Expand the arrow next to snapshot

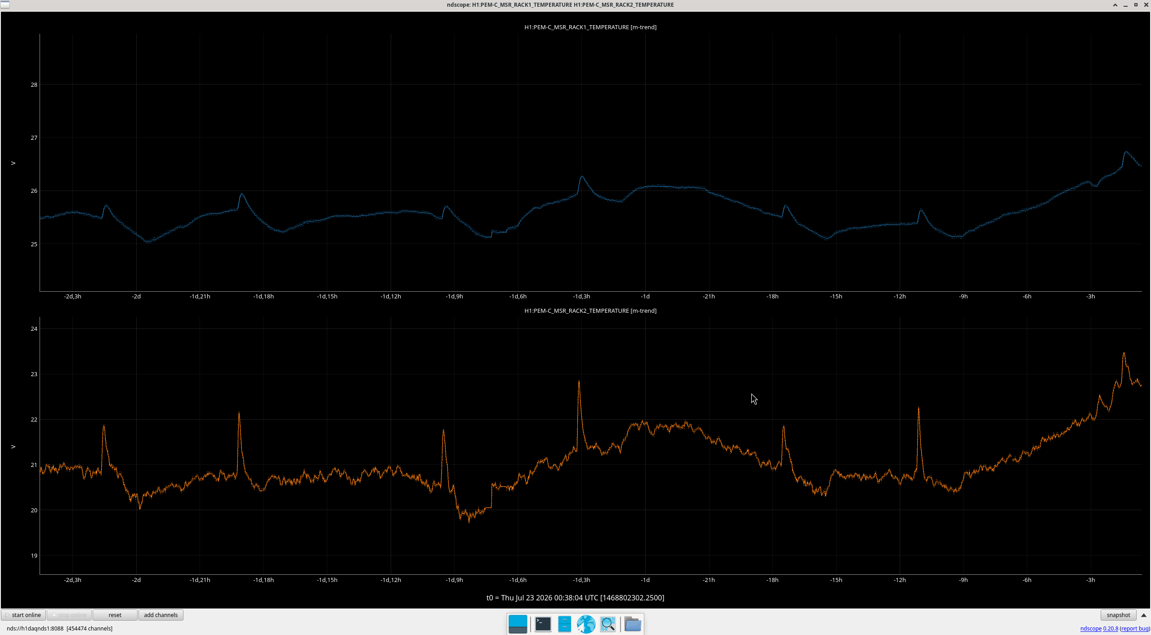click(x=1144, y=615)
